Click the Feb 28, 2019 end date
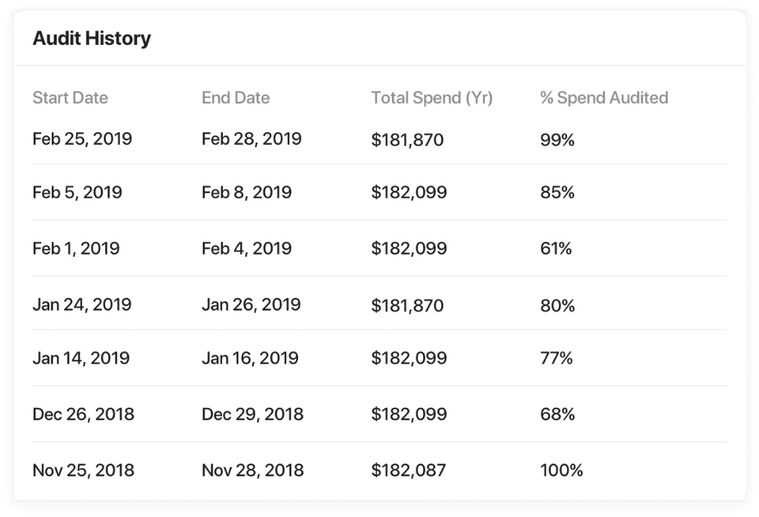The width and height of the screenshot is (759, 517). (x=251, y=140)
